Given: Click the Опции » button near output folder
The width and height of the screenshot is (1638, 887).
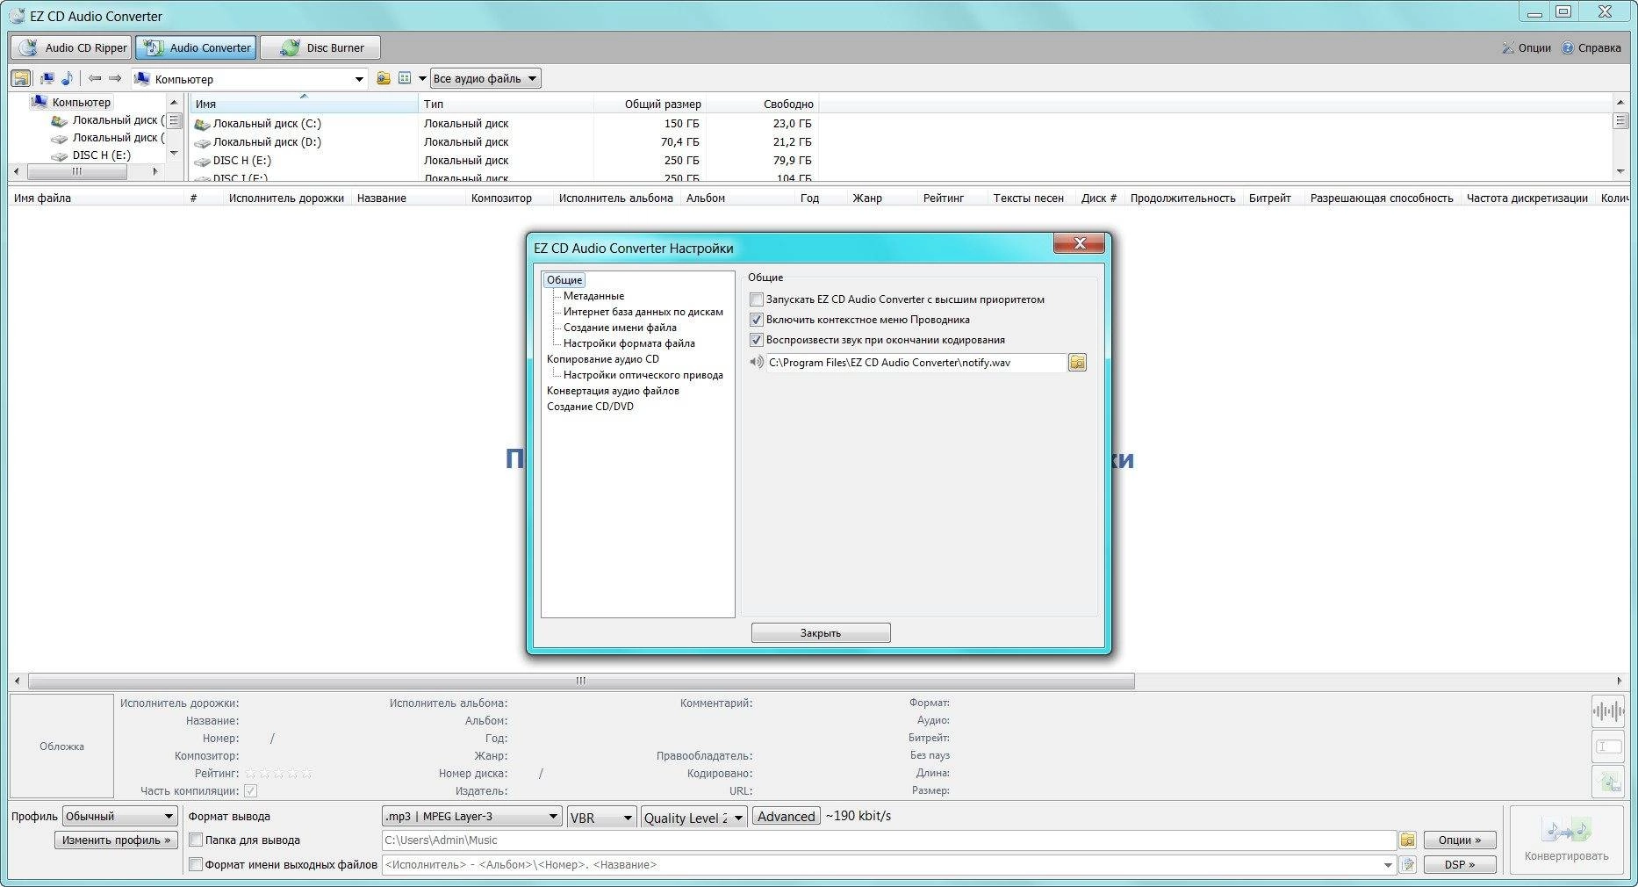Looking at the screenshot, I should pyautogui.click(x=1460, y=840).
